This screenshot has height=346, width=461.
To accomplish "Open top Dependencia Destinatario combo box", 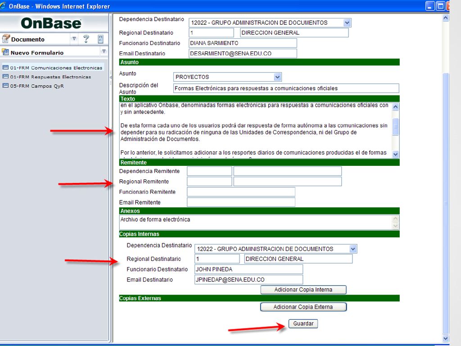I will pyautogui.click(x=347, y=23).
